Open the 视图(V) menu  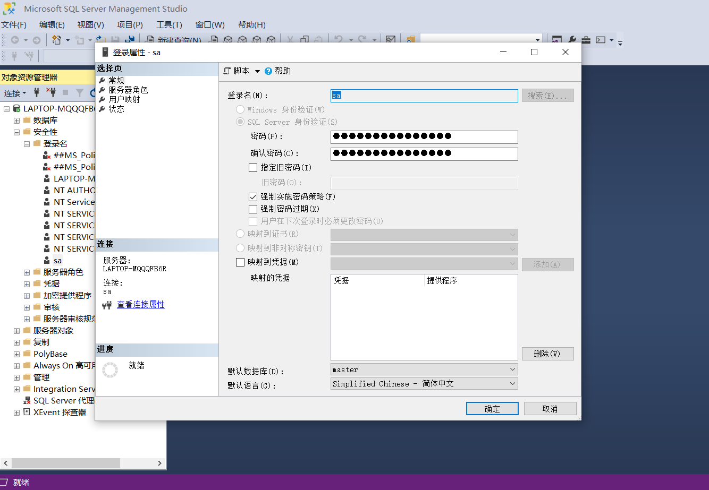click(x=90, y=24)
